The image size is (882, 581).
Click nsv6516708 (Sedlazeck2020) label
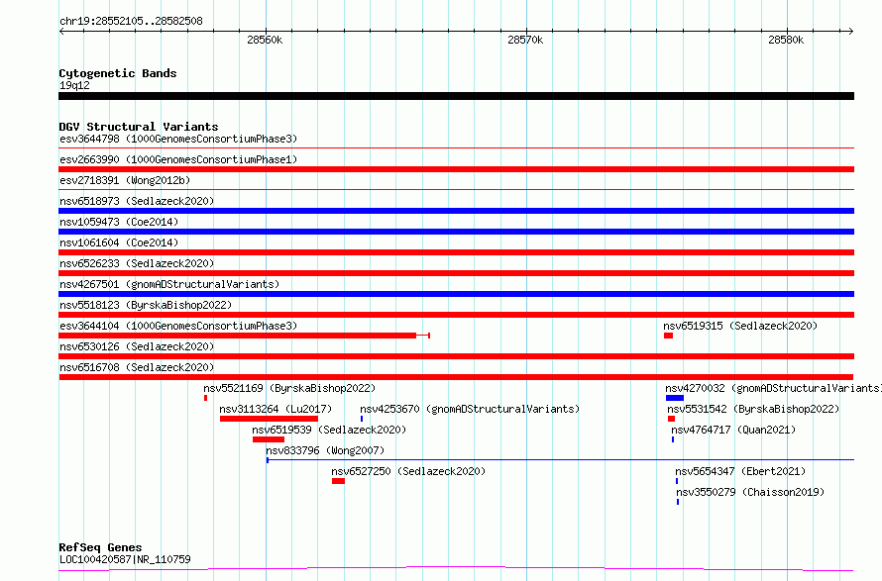pos(137,367)
